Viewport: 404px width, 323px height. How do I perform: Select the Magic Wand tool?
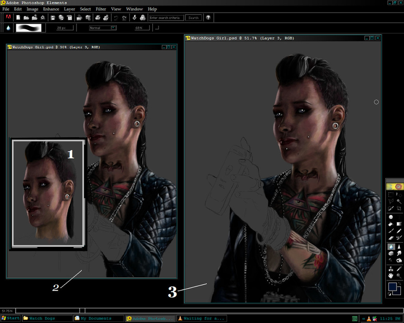pyautogui.click(x=399, y=201)
